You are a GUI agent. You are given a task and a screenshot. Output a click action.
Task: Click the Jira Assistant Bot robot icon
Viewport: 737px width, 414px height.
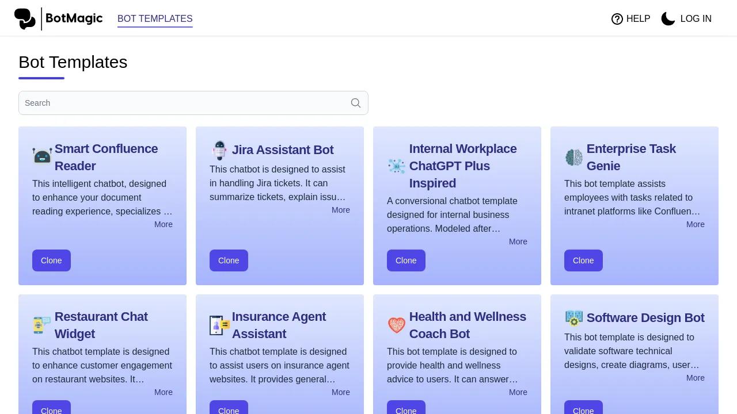[219, 150]
